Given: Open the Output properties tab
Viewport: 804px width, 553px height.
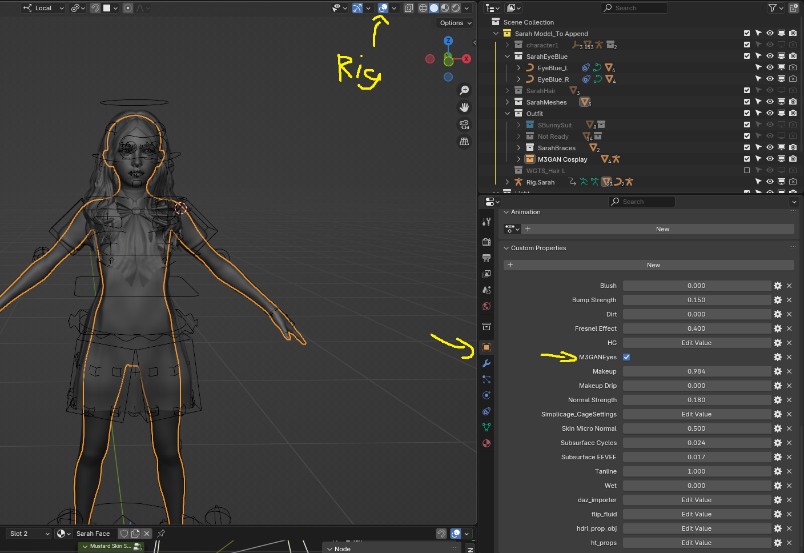Looking at the screenshot, I should click(487, 258).
